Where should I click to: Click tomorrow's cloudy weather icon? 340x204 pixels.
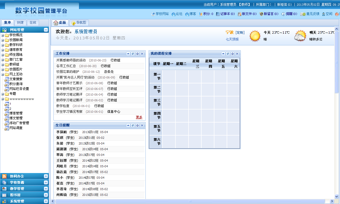300,36
